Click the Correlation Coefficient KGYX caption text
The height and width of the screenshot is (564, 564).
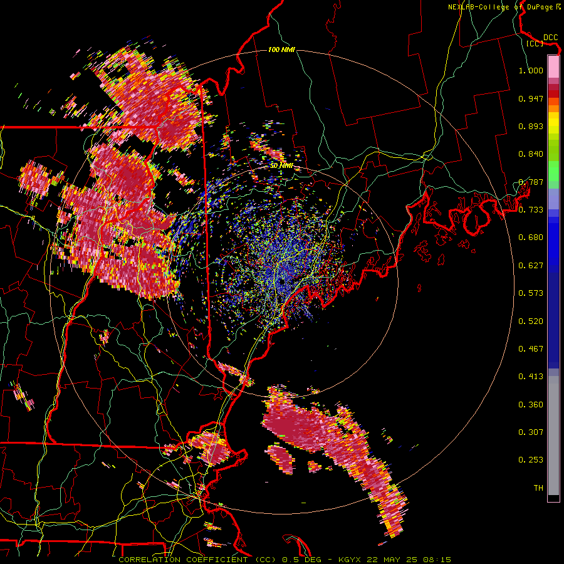pyautogui.click(x=285, y=560)
